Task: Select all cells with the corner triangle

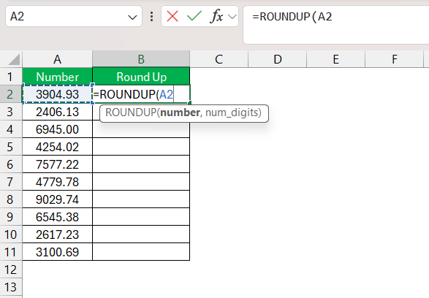Action: click(14, 59)
